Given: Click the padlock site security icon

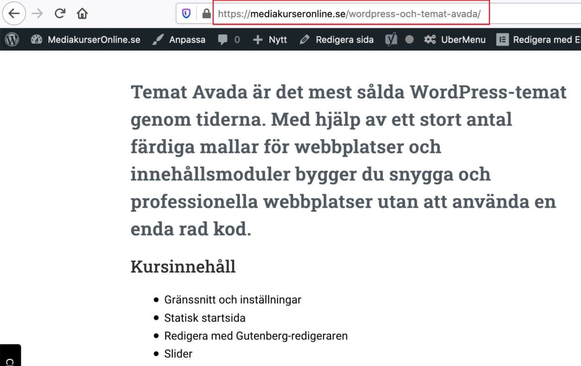Looking at the screenshot, I should coord(206,14).
